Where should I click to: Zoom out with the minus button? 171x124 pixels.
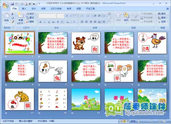(139, 121)
